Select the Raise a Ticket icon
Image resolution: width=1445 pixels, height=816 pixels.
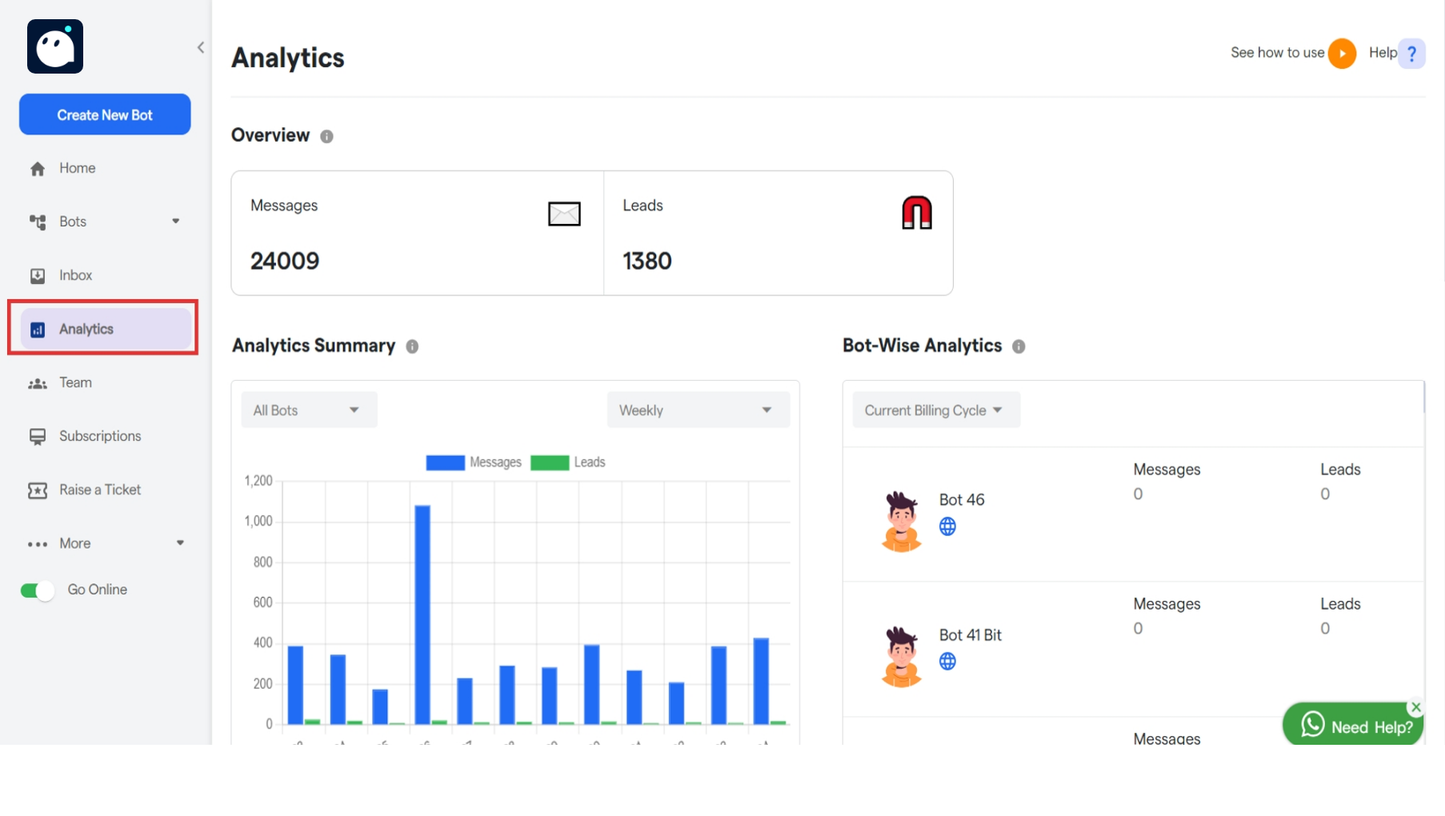[x=38, y=490]
